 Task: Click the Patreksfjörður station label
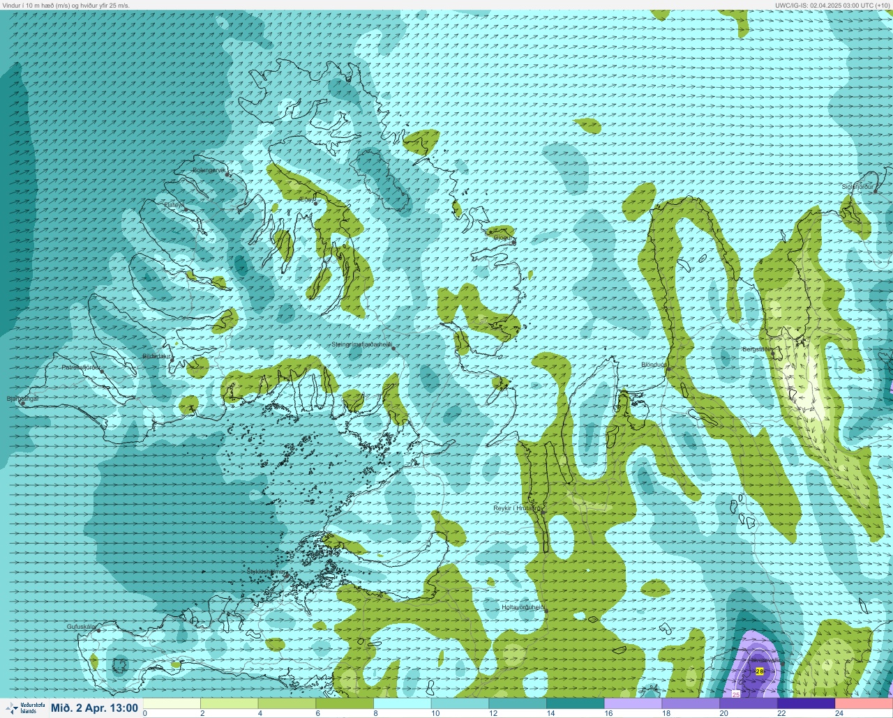(x=81, y=367)
